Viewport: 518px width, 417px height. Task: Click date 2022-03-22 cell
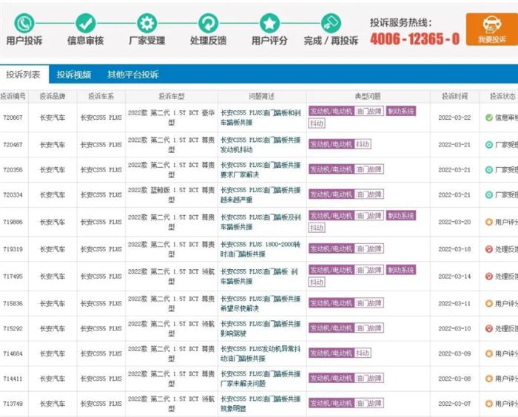click(454, 118)
